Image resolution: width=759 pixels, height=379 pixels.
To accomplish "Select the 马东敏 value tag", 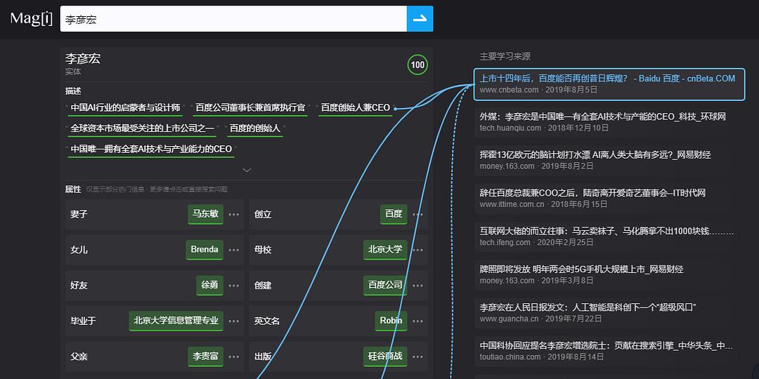I will [206, 214].
